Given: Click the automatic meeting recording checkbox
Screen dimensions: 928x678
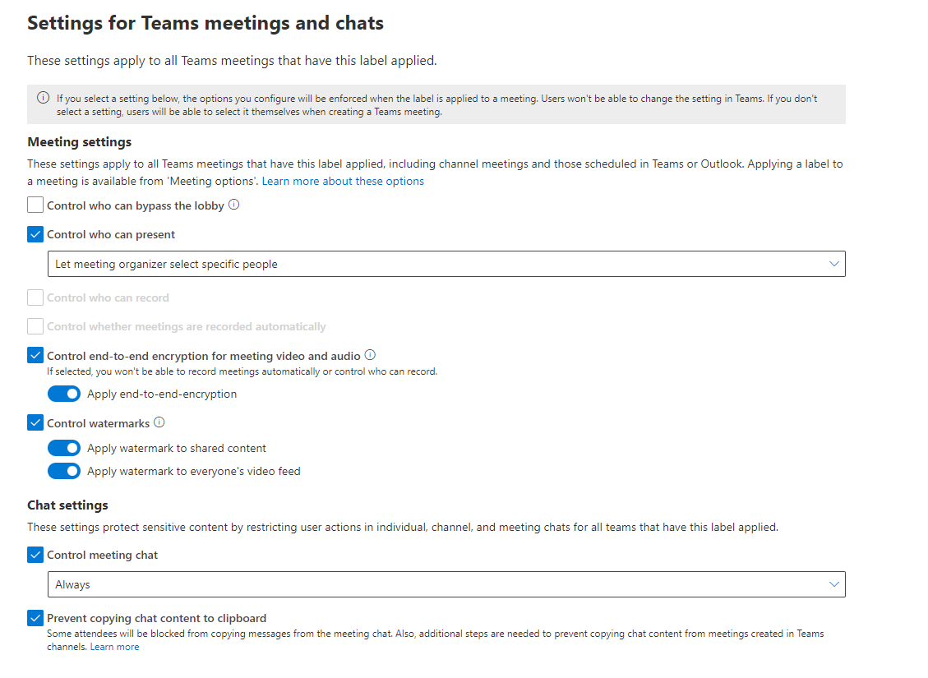Looking at the screenshot, I should click(x=35, y=326).
